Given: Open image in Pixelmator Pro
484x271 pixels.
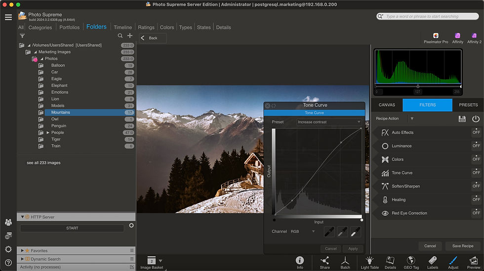Looking at the screenshot, I should pos(436,39).
